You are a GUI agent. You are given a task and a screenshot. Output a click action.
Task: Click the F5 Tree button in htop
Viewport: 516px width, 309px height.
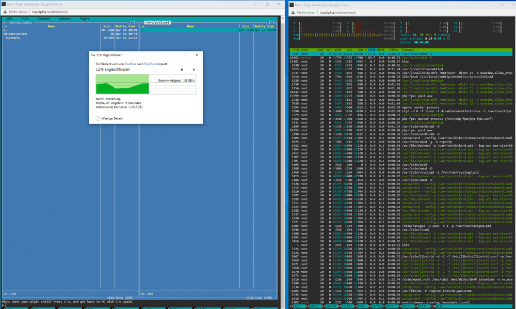click(361, 306)
